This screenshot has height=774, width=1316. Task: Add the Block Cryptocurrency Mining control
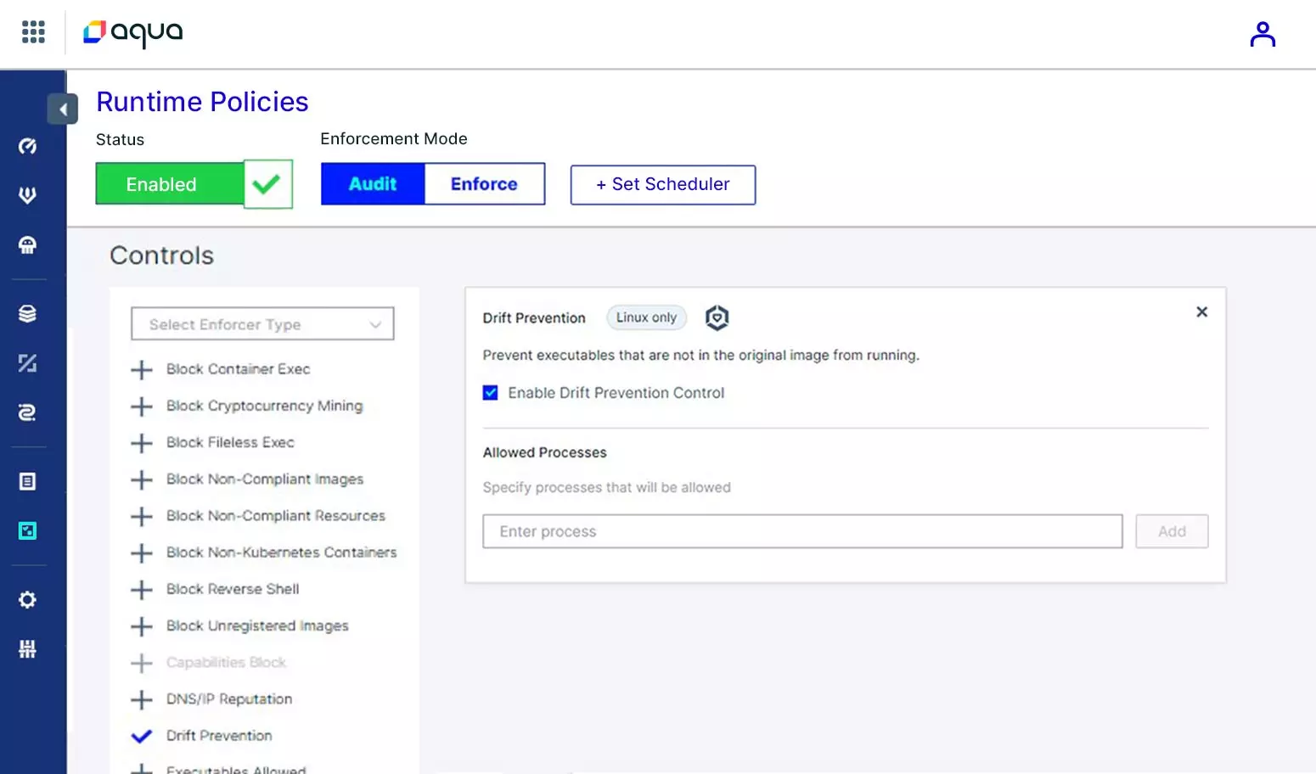tap(141, 407)
